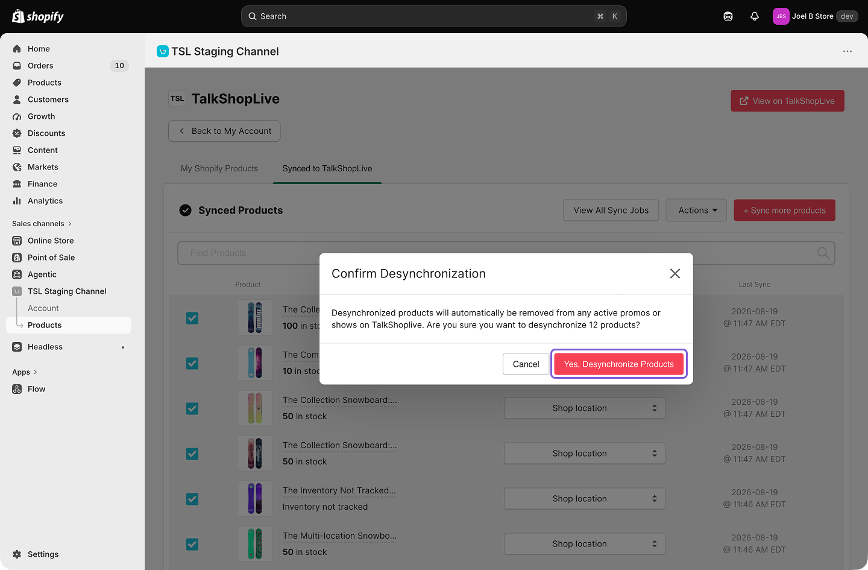Click green Multi-location Snowboard thumbnail

(255, 544)
